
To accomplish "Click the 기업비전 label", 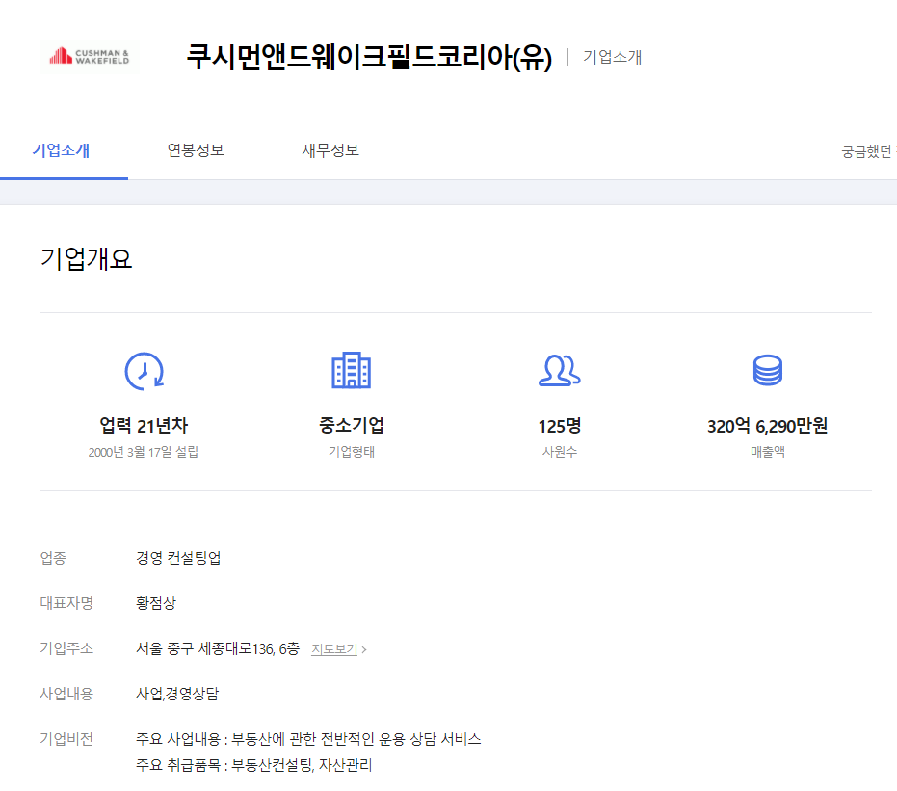I will (x=66, y=739).
